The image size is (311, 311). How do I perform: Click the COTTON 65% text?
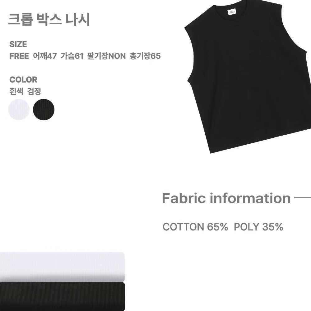(195, 227)
